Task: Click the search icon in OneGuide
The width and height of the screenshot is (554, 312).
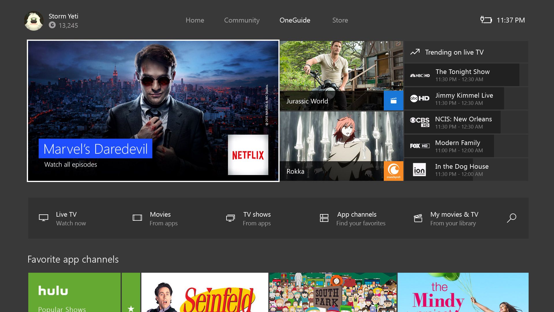Action: (x=512, y=218)
